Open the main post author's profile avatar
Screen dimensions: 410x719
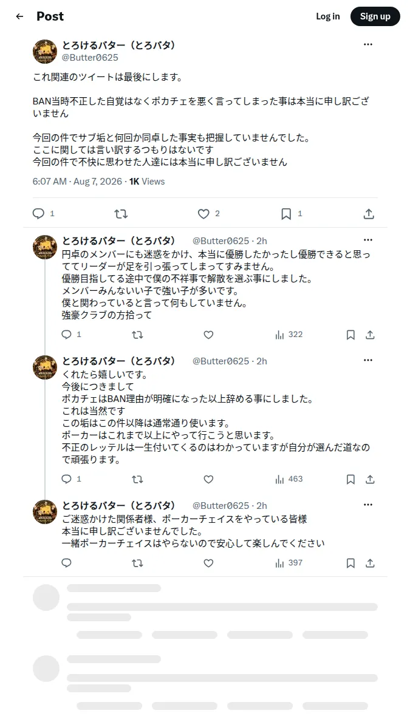45,52
